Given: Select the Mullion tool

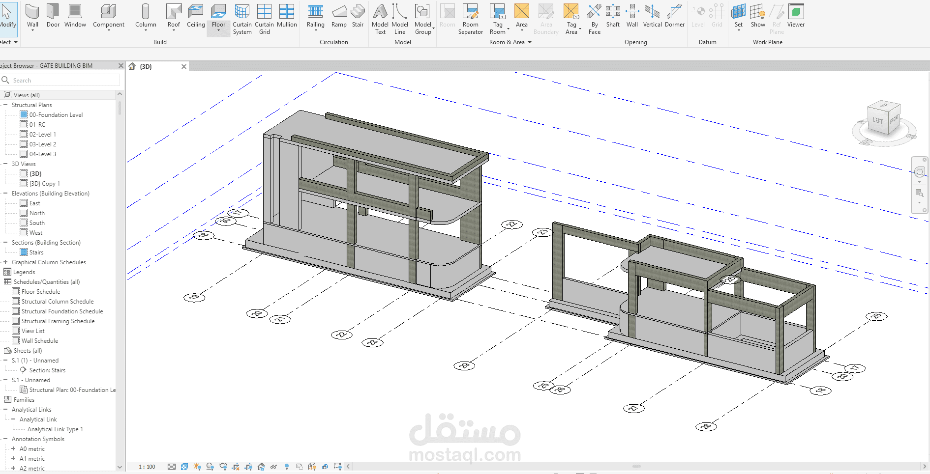Looking at the screenshot, I should tap(287, 16).
